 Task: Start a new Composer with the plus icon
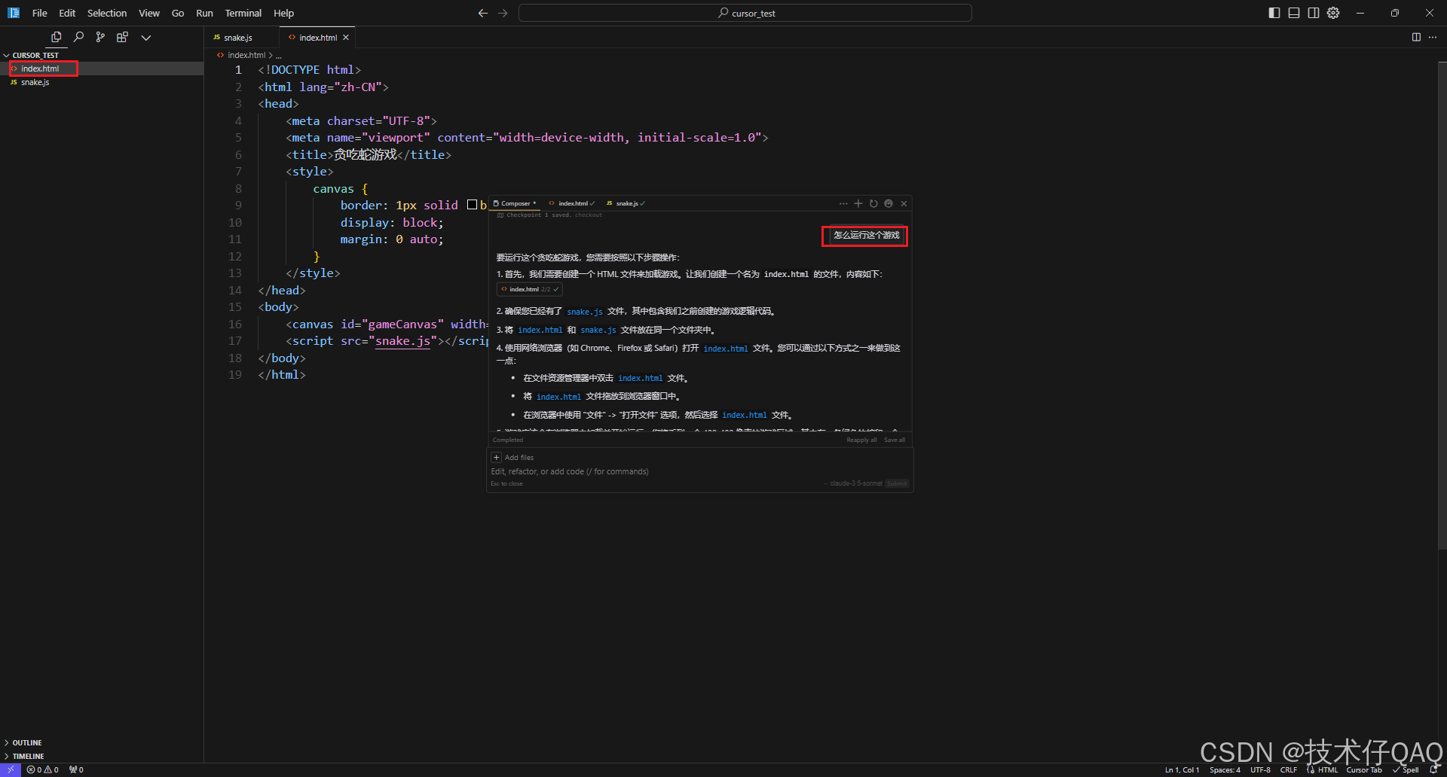(x=858, y=203)
